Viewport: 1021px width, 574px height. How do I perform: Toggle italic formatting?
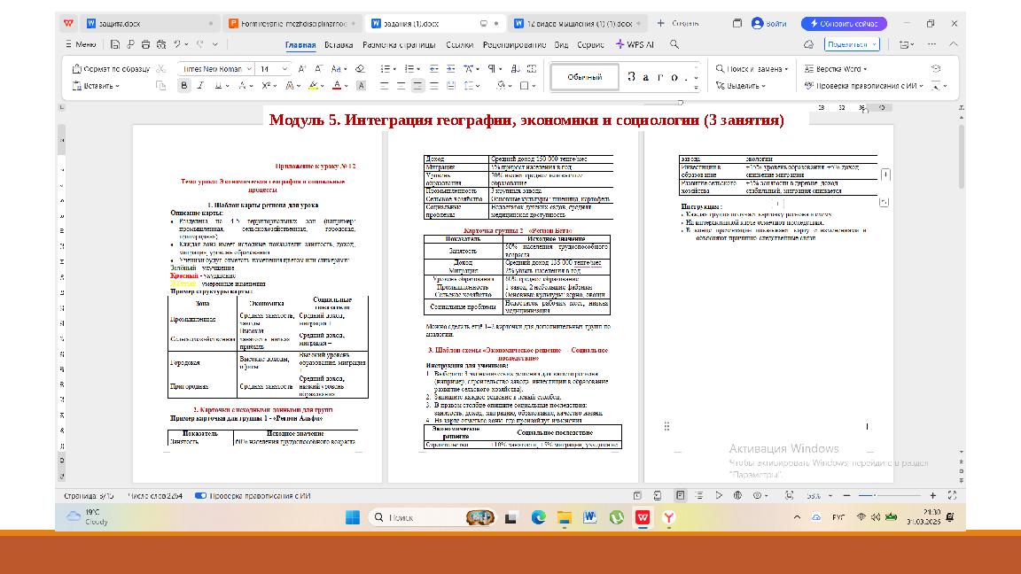tap(199, 83)
